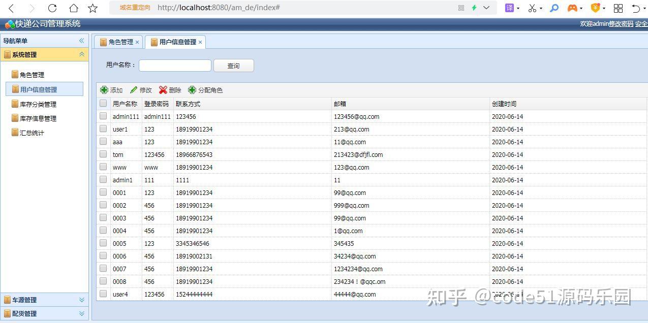Click the 分配角色 assign-role icon

(192, 90)
